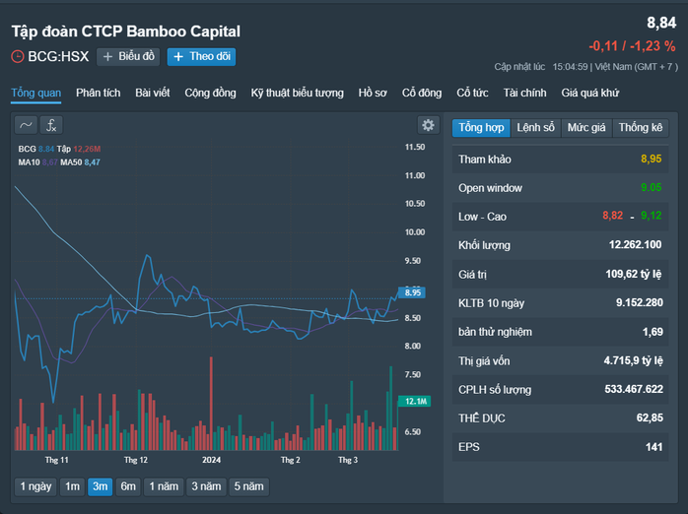Viewport: 688px width, 514px height.
Task: Click the 12.1M volume label on axis
Action: pos(415,401)
